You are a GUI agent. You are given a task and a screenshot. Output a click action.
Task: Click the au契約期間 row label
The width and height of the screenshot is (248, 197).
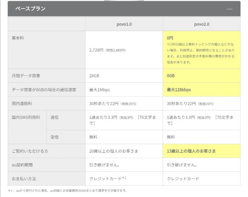pyautogui.click(x=22, y=165)
